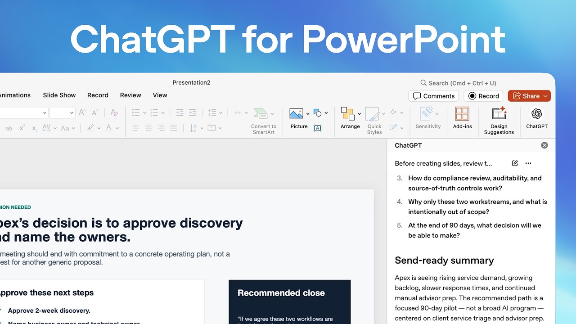Expand the bullets style dropdown arrow
This screenshot has height=324, width=576.
click(144, 113)
